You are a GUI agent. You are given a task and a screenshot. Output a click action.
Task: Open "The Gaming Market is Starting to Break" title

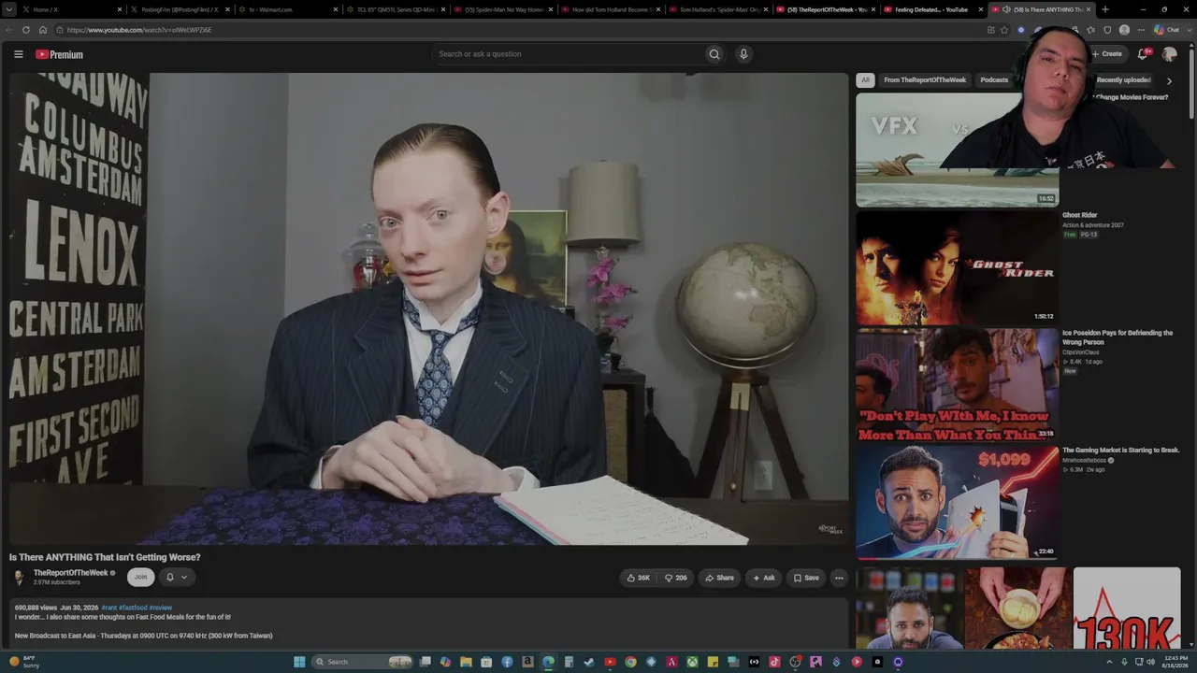coord(1120,450)
